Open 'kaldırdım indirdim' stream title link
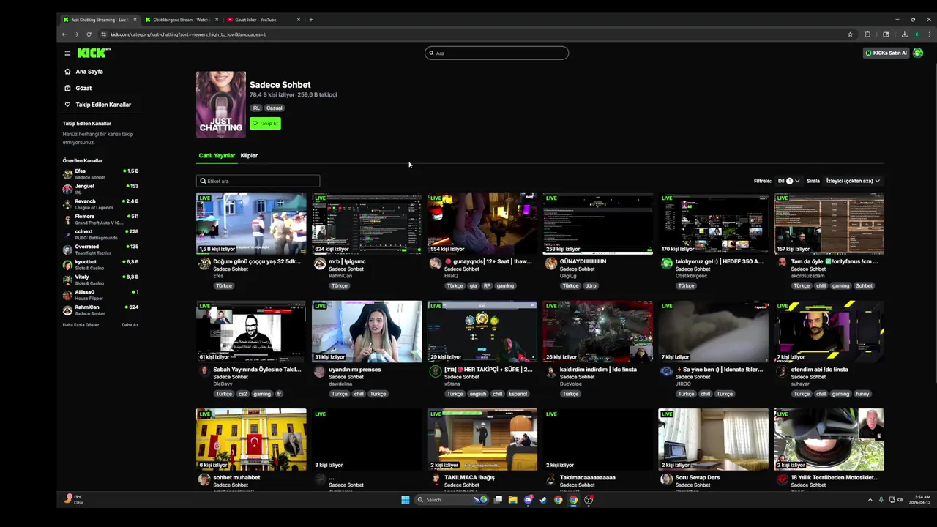The image size is (937, 527). pos(598,370)
